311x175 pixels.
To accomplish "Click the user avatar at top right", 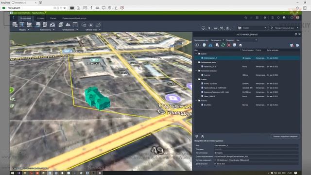I will pyautogui.click(x=297, y=17).
